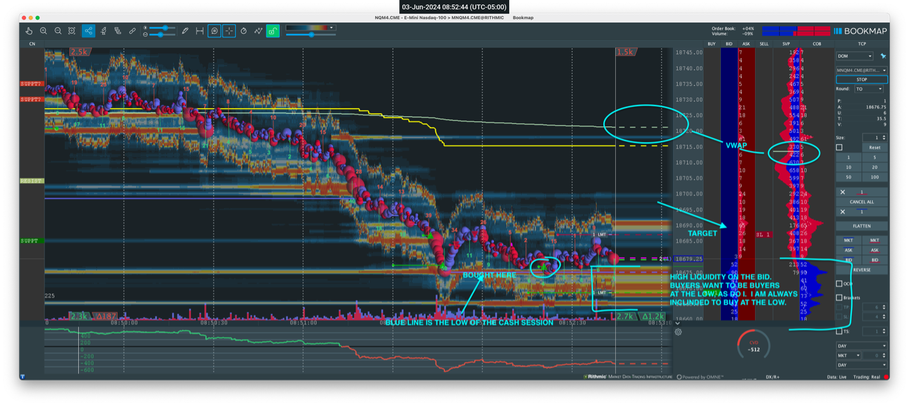Click the hierarchy tree toolbar icon
909x407 pixels.
(x=118, y=30)
